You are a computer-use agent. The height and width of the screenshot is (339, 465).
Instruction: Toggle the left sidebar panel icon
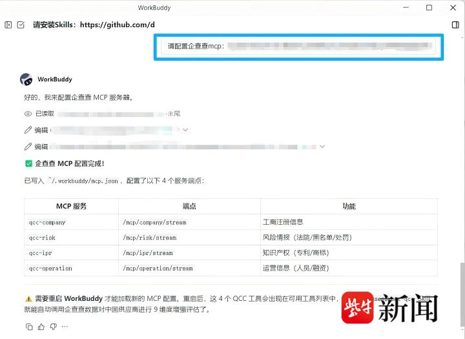(8, 25)
